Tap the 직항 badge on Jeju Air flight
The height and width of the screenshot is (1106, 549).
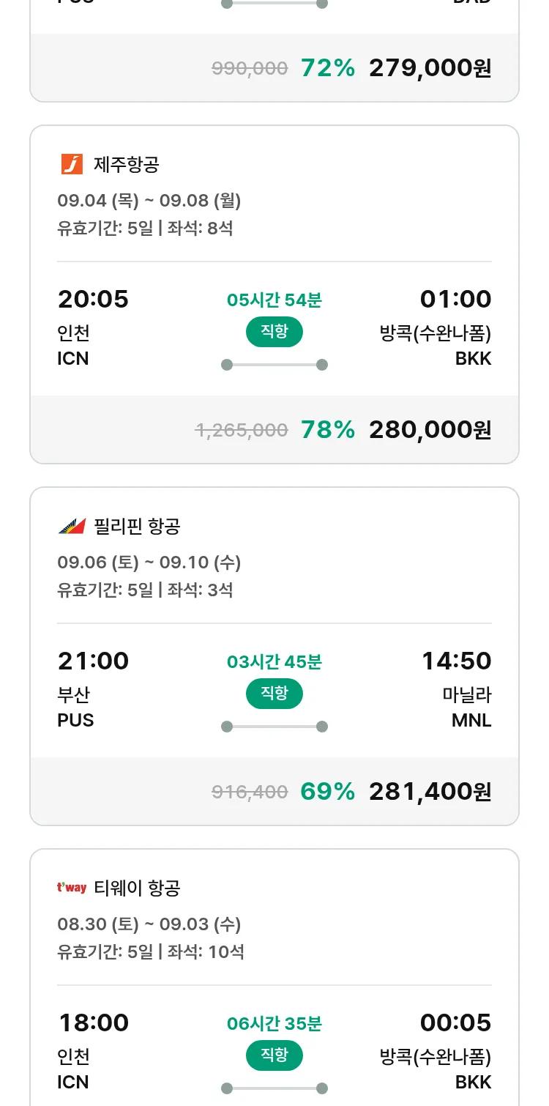274,332
